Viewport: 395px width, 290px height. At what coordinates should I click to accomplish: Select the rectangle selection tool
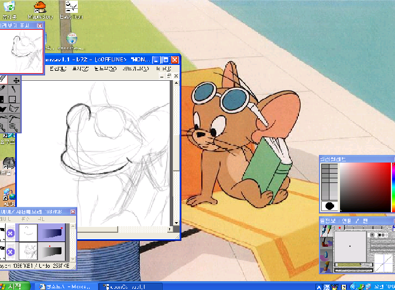13,99
